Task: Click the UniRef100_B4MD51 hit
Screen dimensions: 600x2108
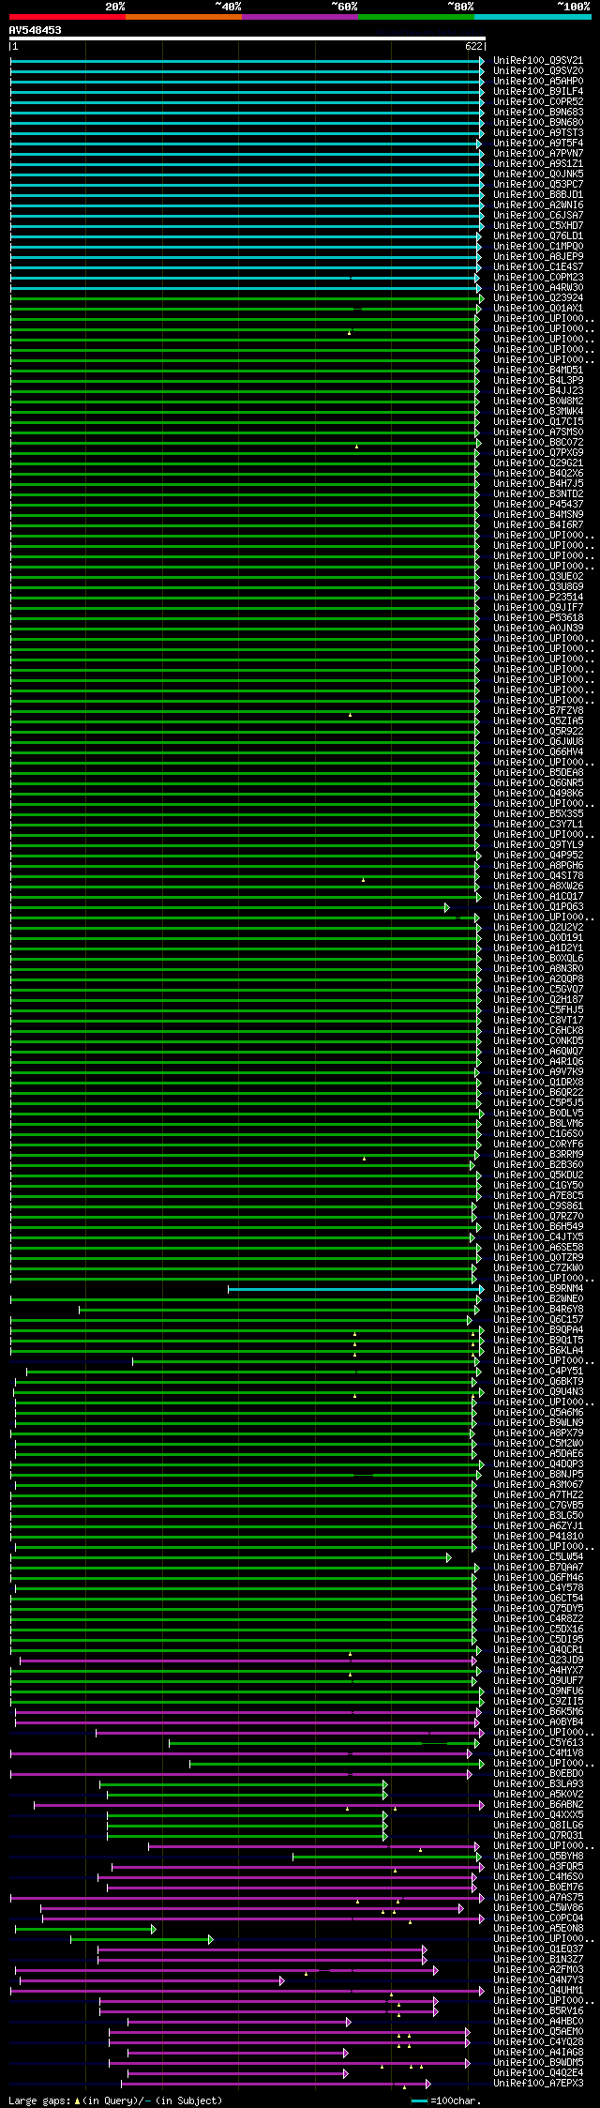Action: pos(538,371)
